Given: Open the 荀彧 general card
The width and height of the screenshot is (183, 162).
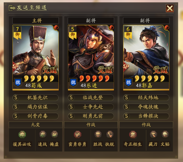Looking at the screenshot, I should point(36,58).
